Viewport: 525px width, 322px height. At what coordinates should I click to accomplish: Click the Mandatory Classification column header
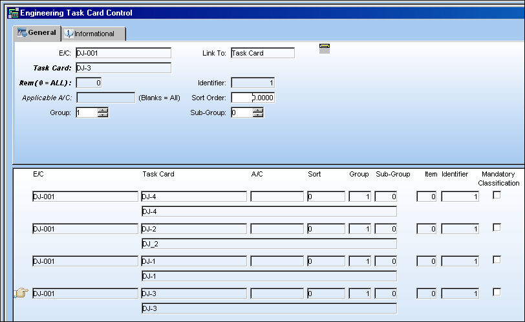click(x=498, y=178)
